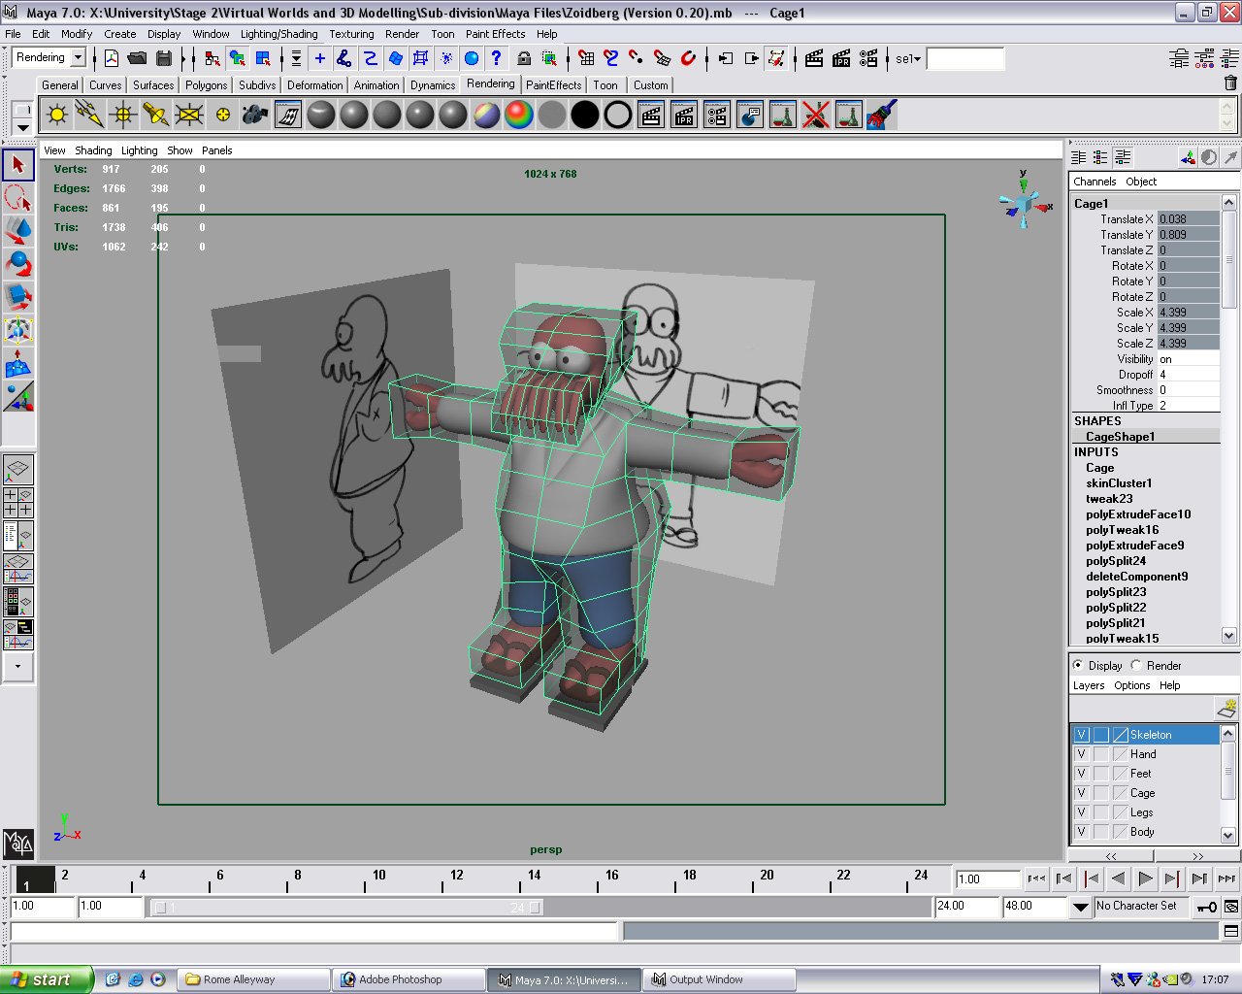Open the Rendering menu set dropdown

pos(78,58)
